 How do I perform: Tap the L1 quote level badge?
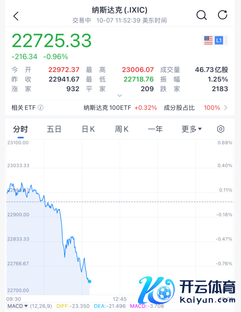[219, 40]
